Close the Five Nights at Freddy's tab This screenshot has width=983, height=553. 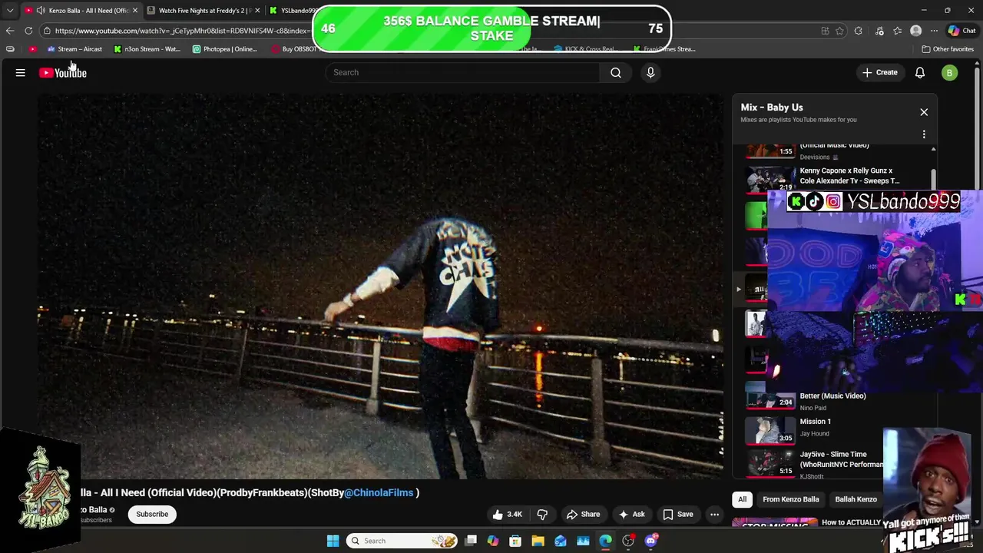point(257,10)
